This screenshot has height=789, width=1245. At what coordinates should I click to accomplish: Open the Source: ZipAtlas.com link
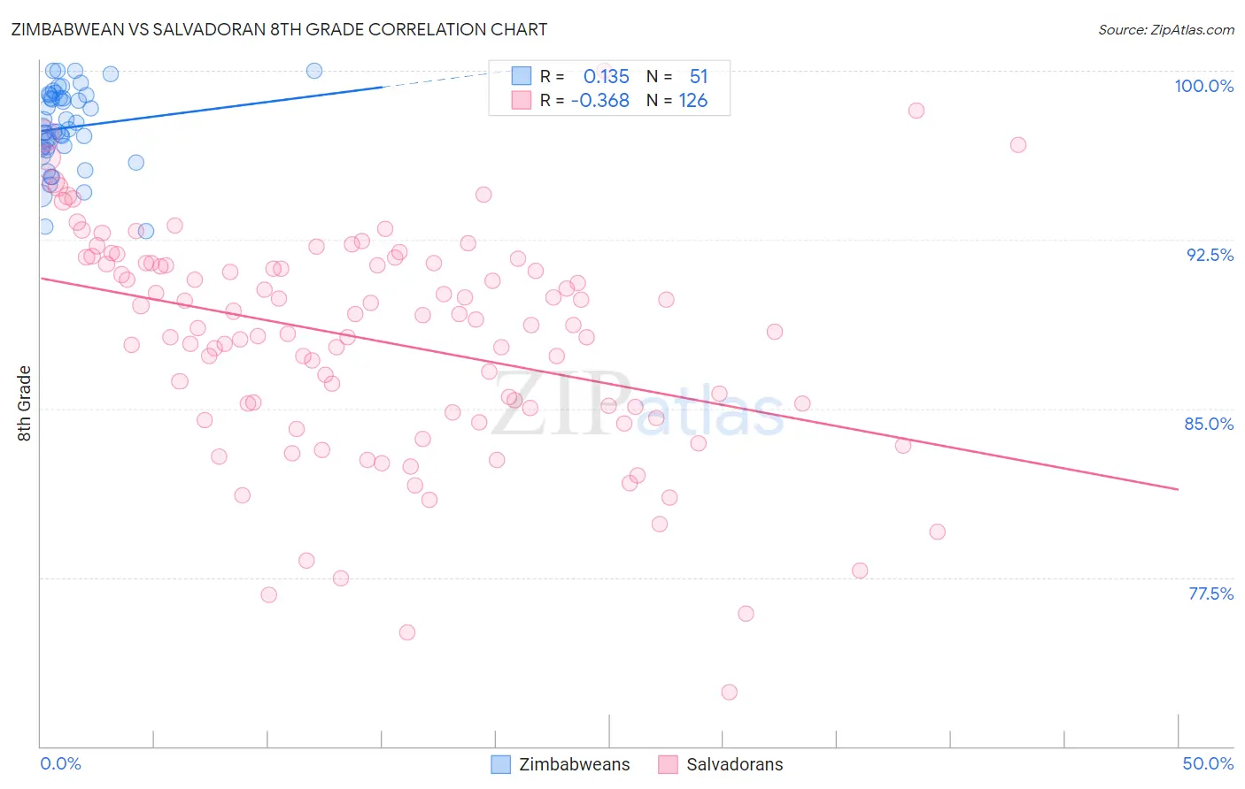coord(1166,29)
